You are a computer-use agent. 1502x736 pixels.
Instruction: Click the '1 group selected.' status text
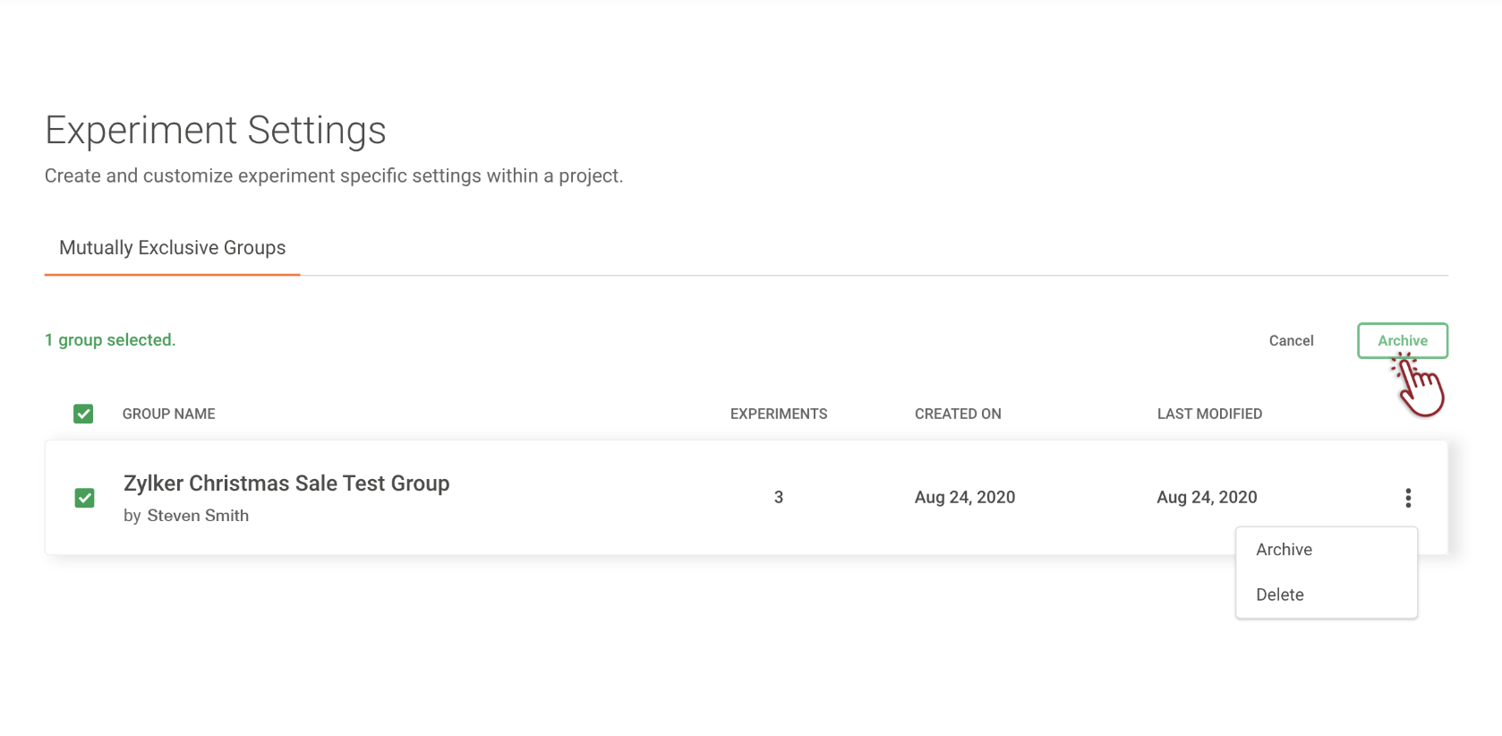click(x=110, y=340)
